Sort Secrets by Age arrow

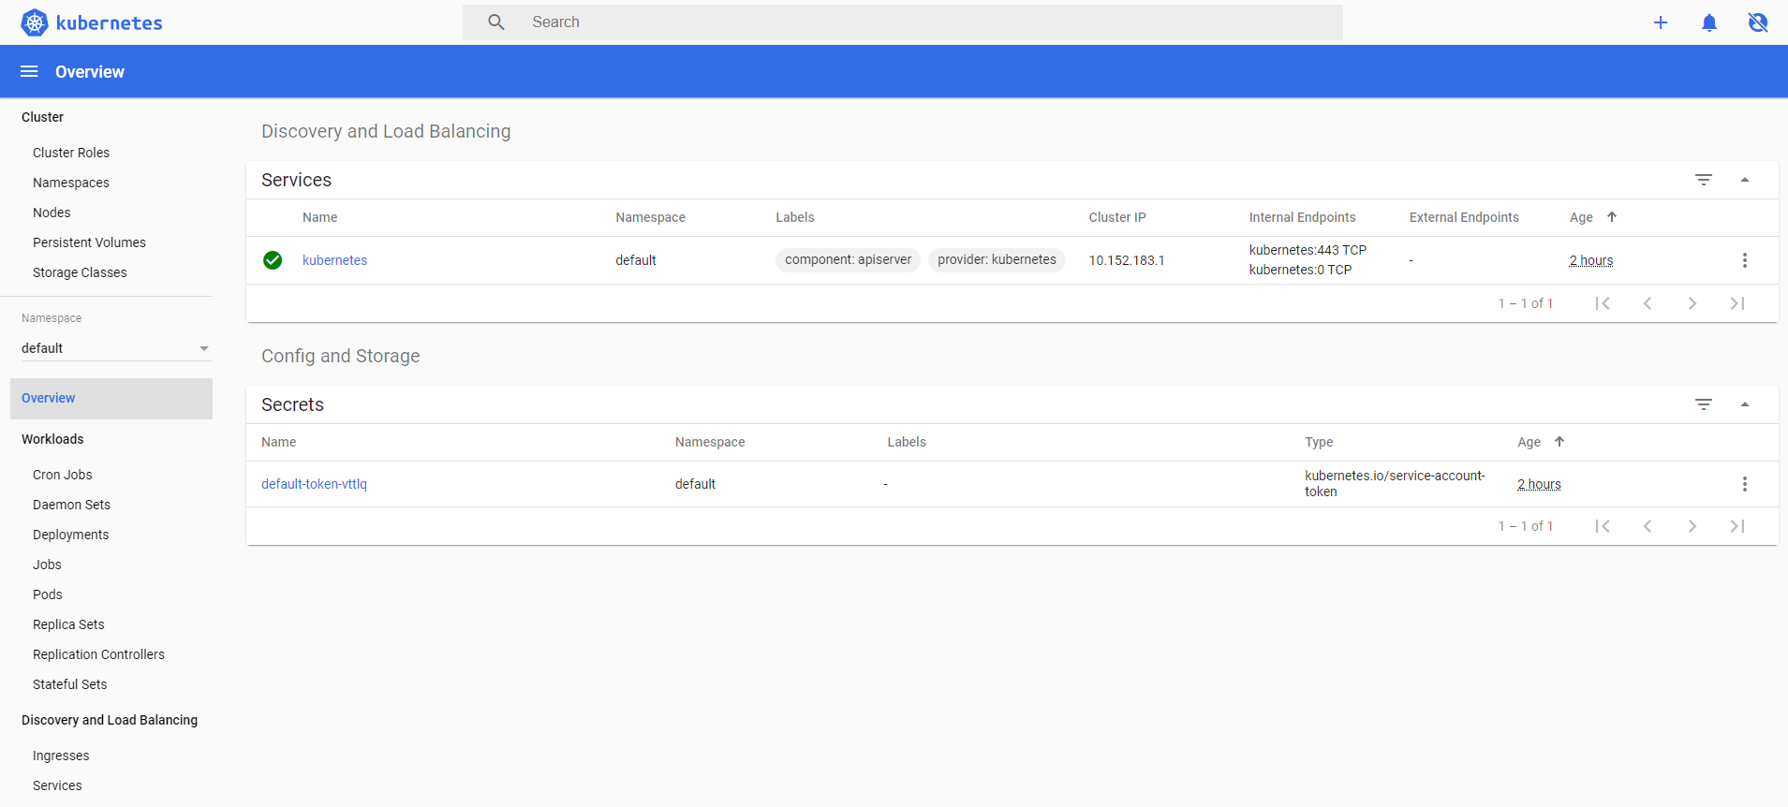1559,441
